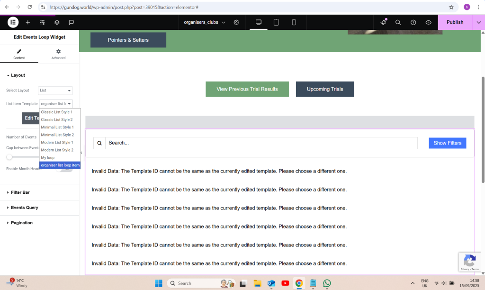Open the Finder search icon
The height and width of the screenshot is (290, 485).
pyautogui.click(x=398, y=22)
